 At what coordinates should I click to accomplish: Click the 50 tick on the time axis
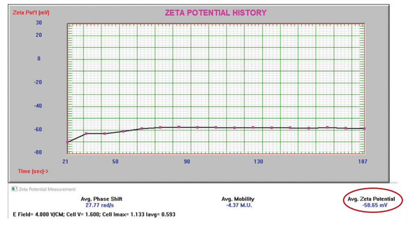pos(115,161)
